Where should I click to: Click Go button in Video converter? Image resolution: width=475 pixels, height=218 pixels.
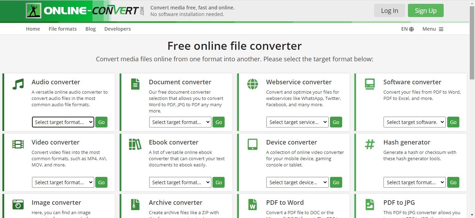click(101, 182)
